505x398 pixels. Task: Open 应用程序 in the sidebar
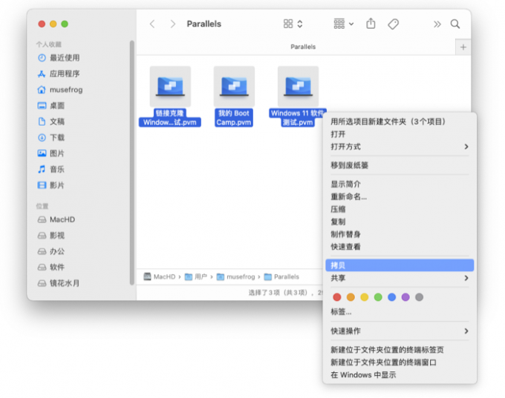pos(59,73)
